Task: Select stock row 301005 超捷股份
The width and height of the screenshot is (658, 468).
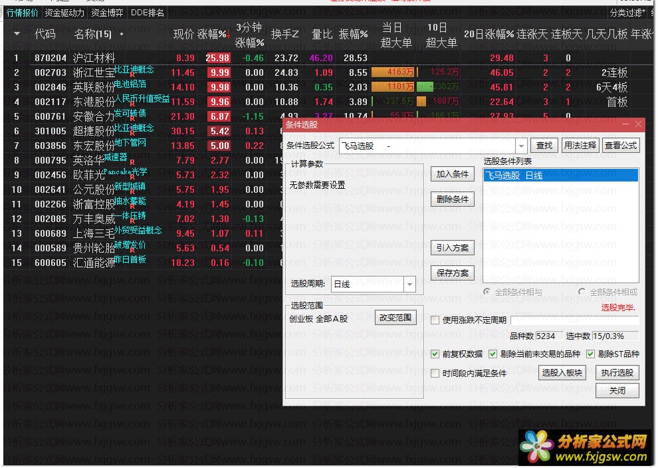Action: point(143,131)
